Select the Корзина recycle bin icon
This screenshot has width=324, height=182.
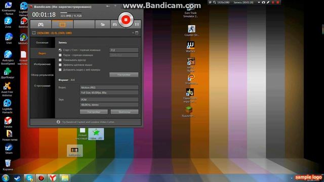(x=8, y=165)
